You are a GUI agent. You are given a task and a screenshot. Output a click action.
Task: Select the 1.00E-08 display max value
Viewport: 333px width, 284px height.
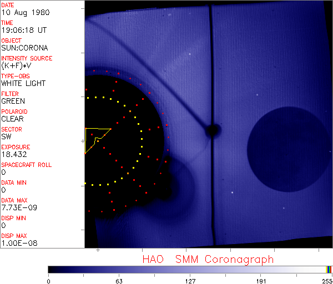pyautogui.click(x=19, y=243)
